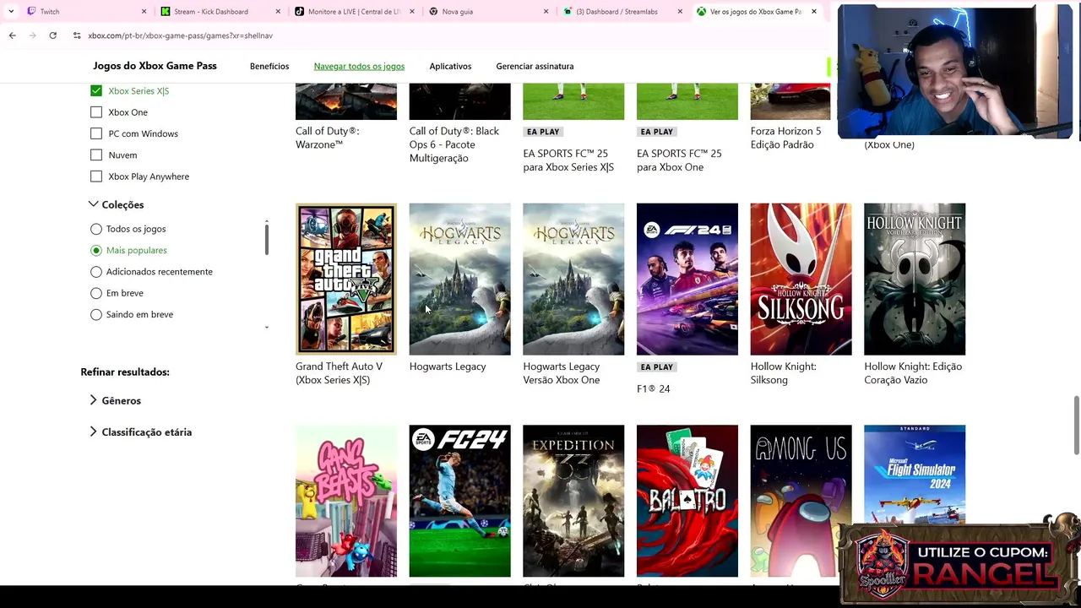1081x608 pixels.
Task: Open Grand Theft Auto V title link
Action: tap(339, 373)
